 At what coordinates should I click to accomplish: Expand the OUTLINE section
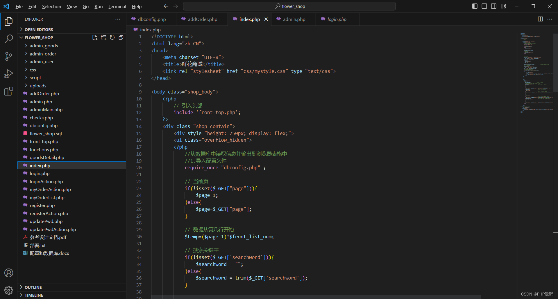tap(72, 287)
